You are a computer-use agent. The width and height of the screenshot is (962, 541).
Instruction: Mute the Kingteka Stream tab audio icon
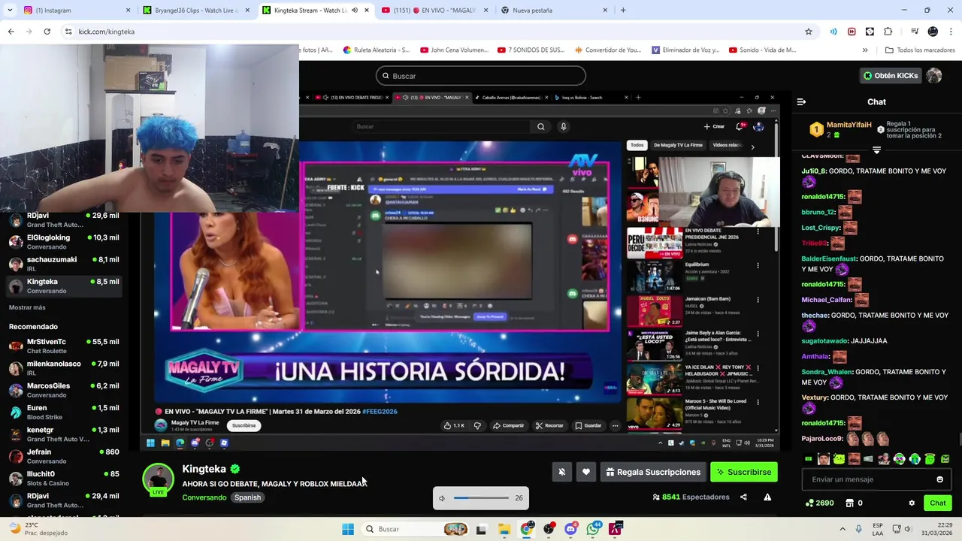pyautogui.click(x=355, y=11)
